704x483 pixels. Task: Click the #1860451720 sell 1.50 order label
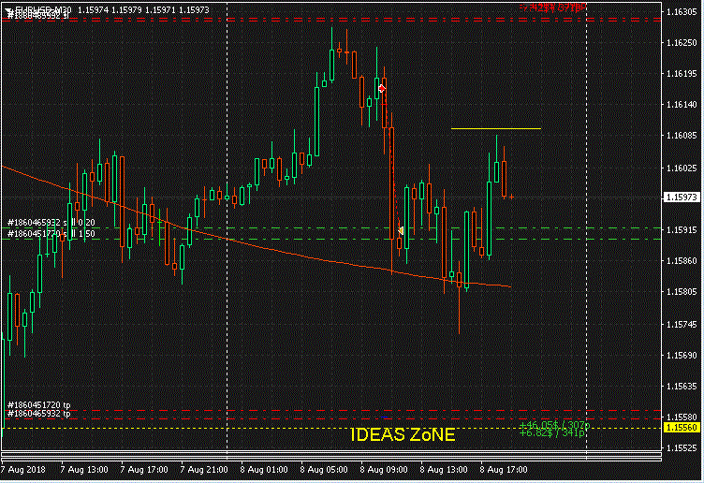[x=51, y=233]
